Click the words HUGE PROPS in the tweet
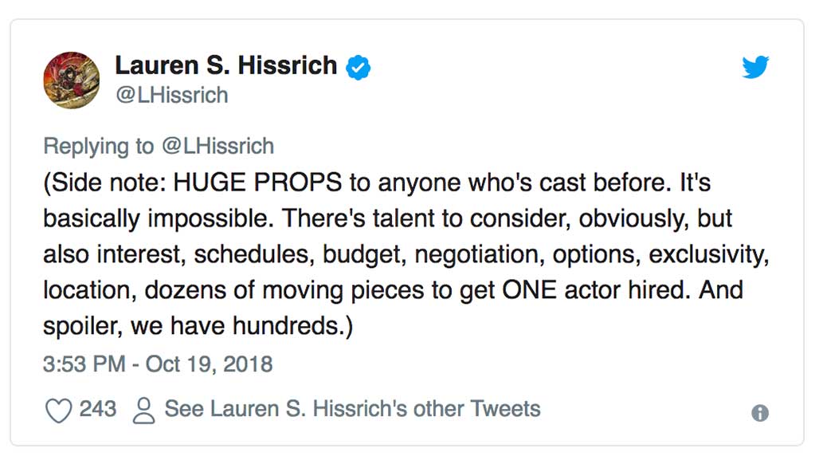This screenshot has width=819, height=464. click(x=257, y=183)
